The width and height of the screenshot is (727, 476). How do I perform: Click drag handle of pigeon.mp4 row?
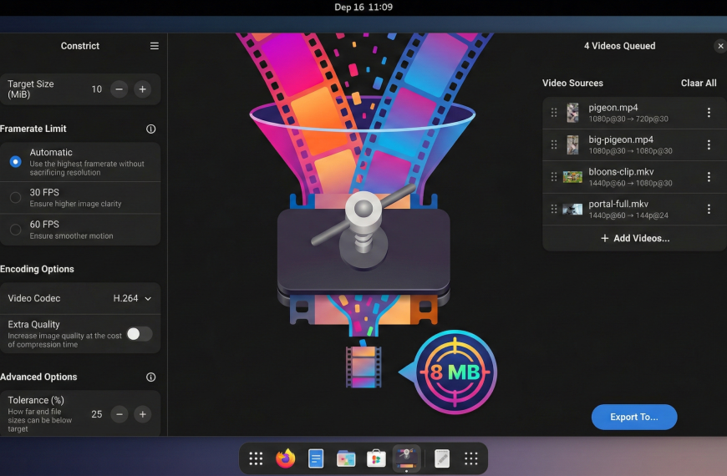553,112
